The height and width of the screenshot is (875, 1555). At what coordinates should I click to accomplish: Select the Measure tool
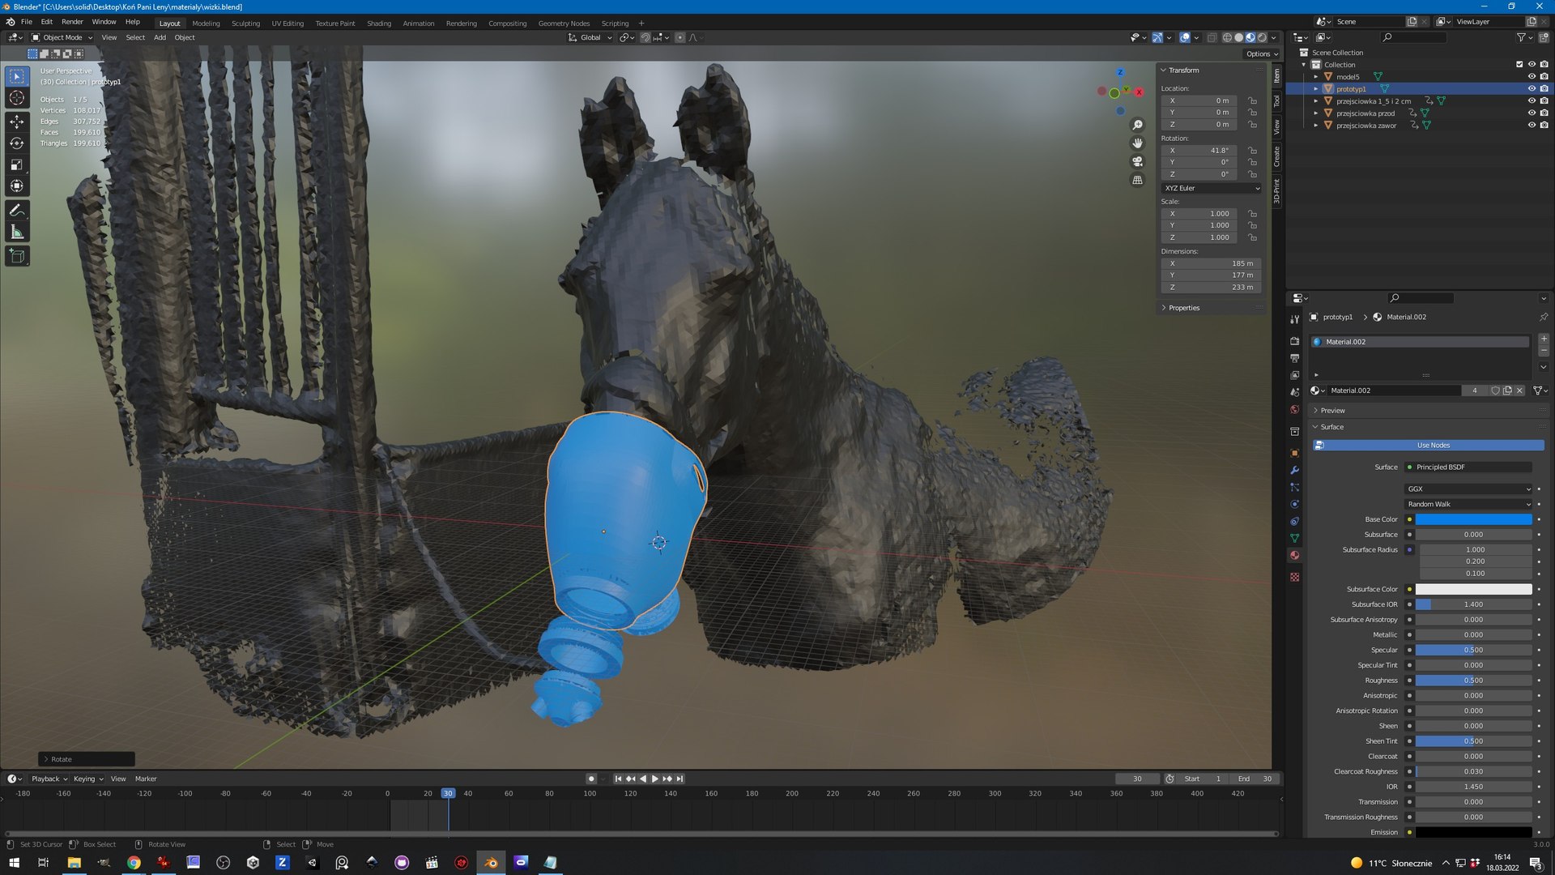[17, 233]
